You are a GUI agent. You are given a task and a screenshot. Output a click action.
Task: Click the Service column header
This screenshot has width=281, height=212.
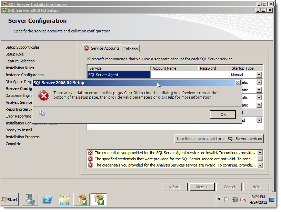pos(119,68)
